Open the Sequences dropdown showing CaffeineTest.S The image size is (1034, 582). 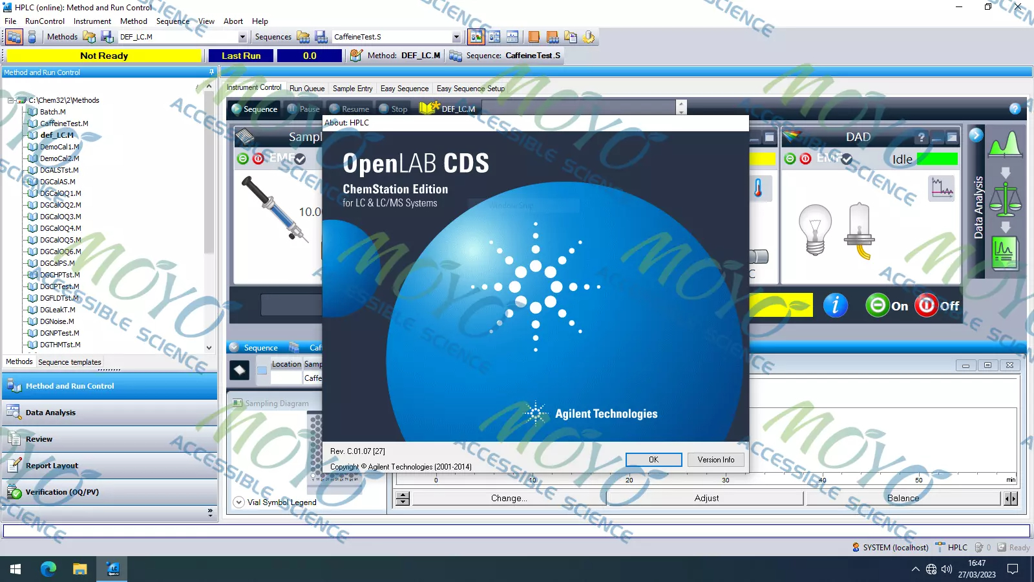(x=456, y=38)
